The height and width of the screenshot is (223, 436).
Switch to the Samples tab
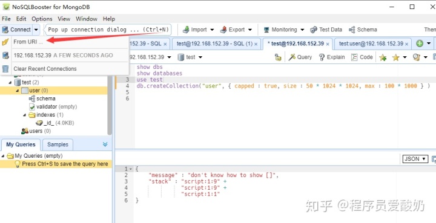point(58,144)
